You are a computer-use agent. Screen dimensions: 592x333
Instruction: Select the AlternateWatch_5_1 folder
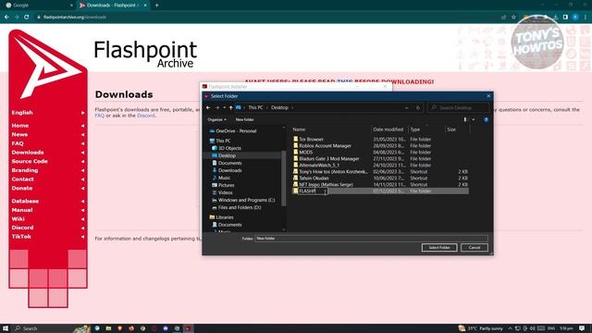(319, 165)
